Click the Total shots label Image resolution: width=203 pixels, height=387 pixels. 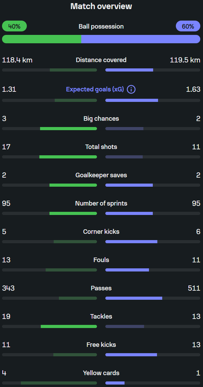click(101, 147)
